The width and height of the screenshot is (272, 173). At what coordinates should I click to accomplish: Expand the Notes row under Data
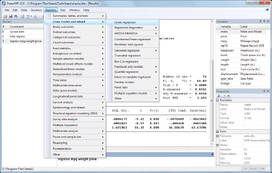click(217, 145)
